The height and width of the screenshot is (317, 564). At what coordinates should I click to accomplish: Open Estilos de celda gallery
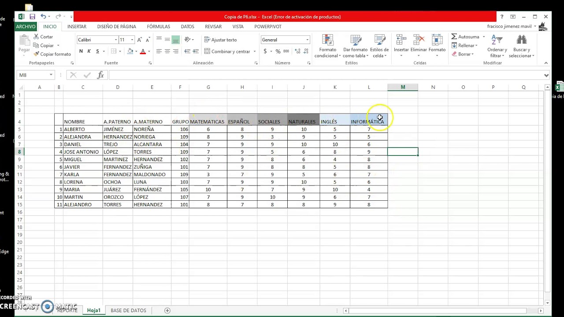[379, 46]
